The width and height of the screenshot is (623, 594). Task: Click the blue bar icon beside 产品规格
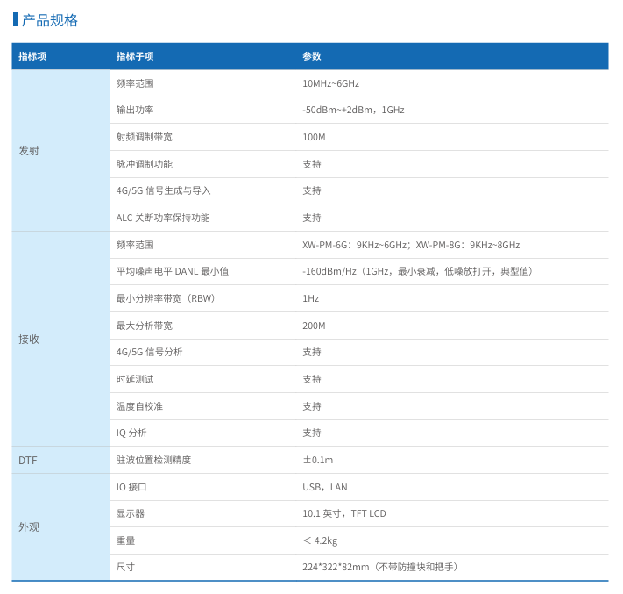(16, 19)
